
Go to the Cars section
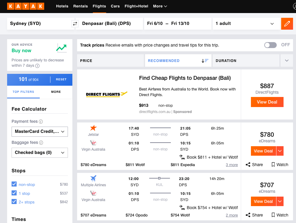coord(115,6)
